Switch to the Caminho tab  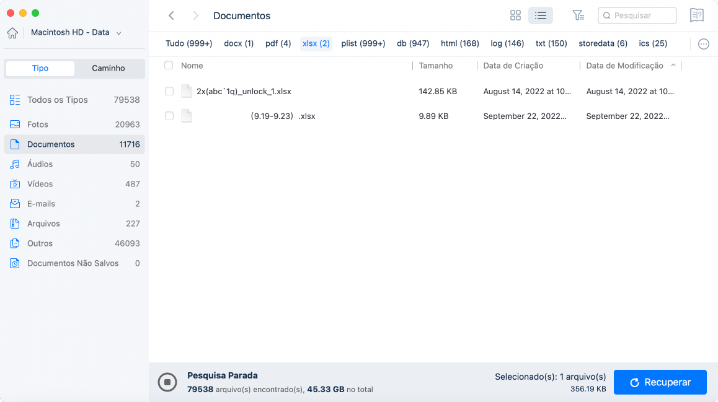[109, 68]
